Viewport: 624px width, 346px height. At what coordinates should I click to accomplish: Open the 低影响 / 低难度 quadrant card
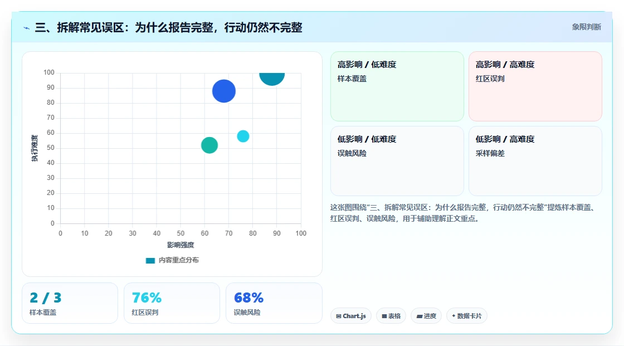click(x=397, y=161)
